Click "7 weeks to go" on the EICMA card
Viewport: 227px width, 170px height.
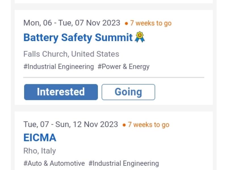click(148, 125)
